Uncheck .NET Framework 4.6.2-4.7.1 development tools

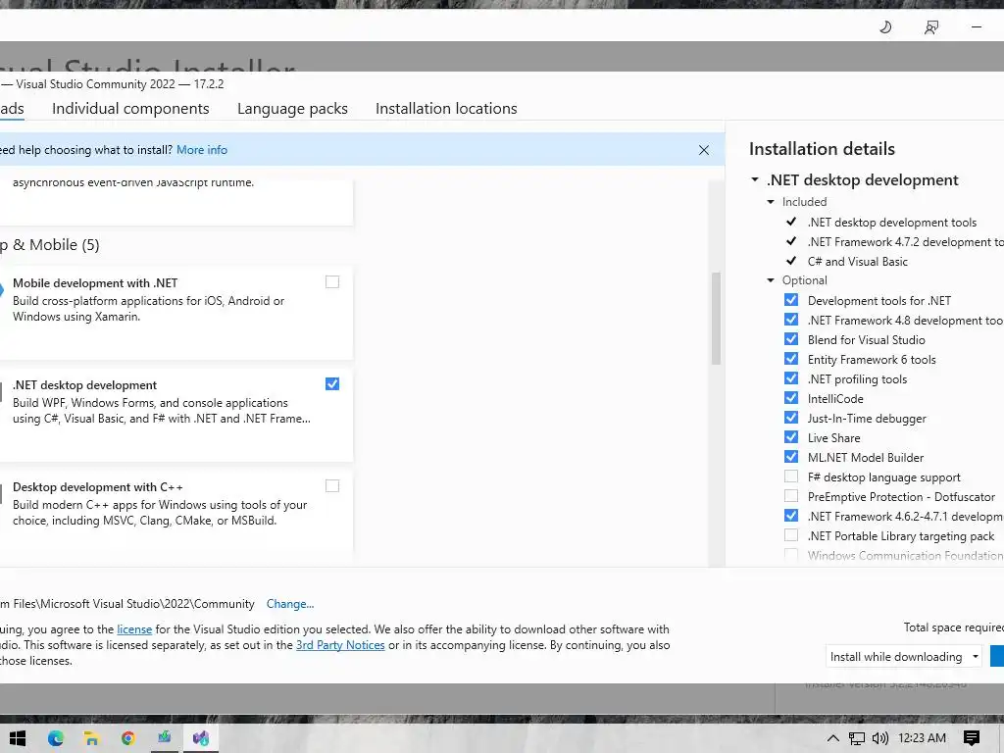point(791,516)
